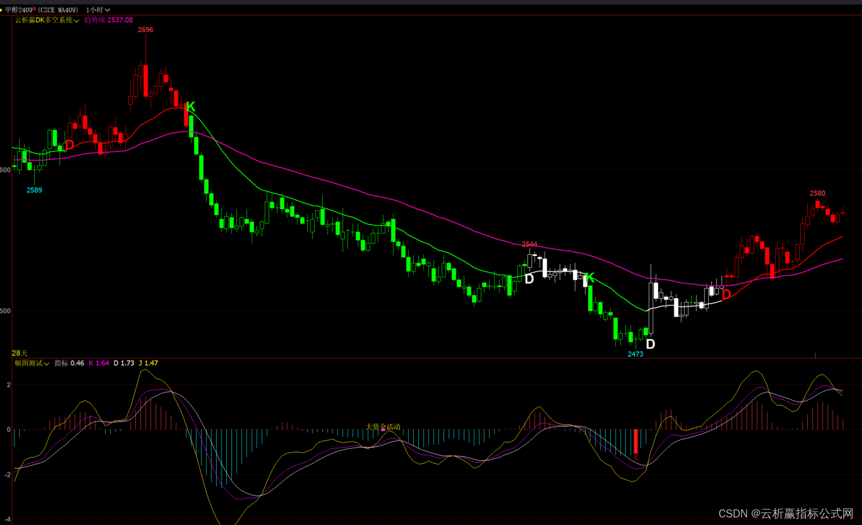The image size is (862, 525).
Task: Select the 2589 low price label
Action: click(34, 190)
